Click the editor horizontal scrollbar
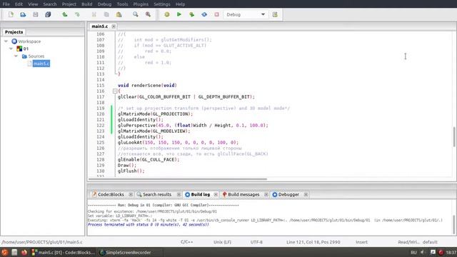This screenshot has width=457, height=257. tap(178, 179)
